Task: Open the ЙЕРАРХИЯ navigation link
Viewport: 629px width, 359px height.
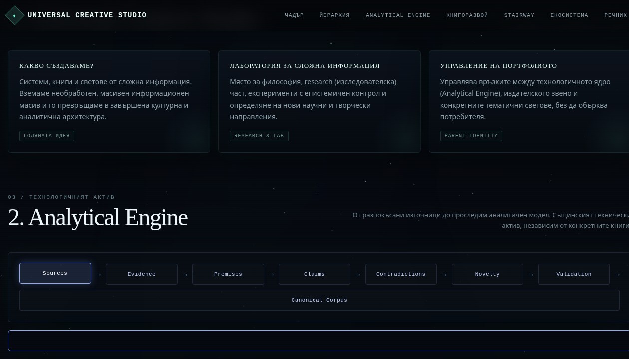Action: click(334, 15)
